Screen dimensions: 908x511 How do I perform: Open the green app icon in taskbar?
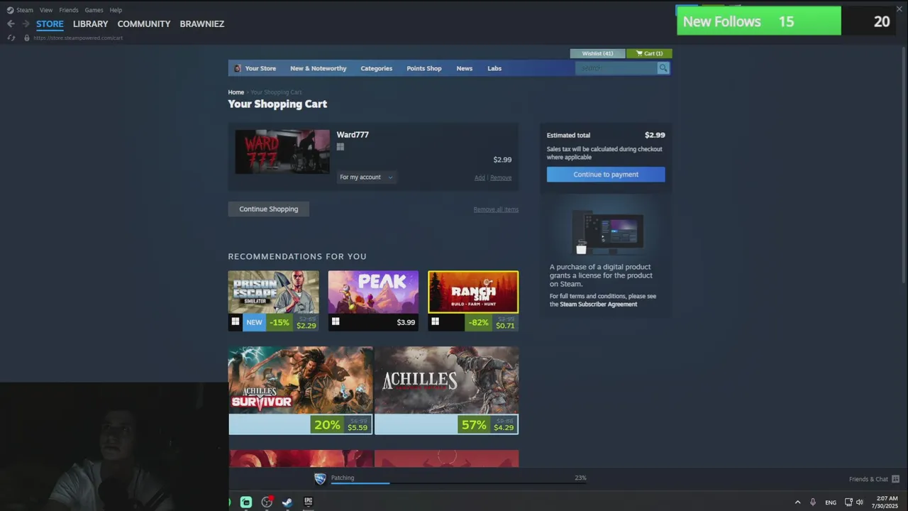[x=246, y=502]
